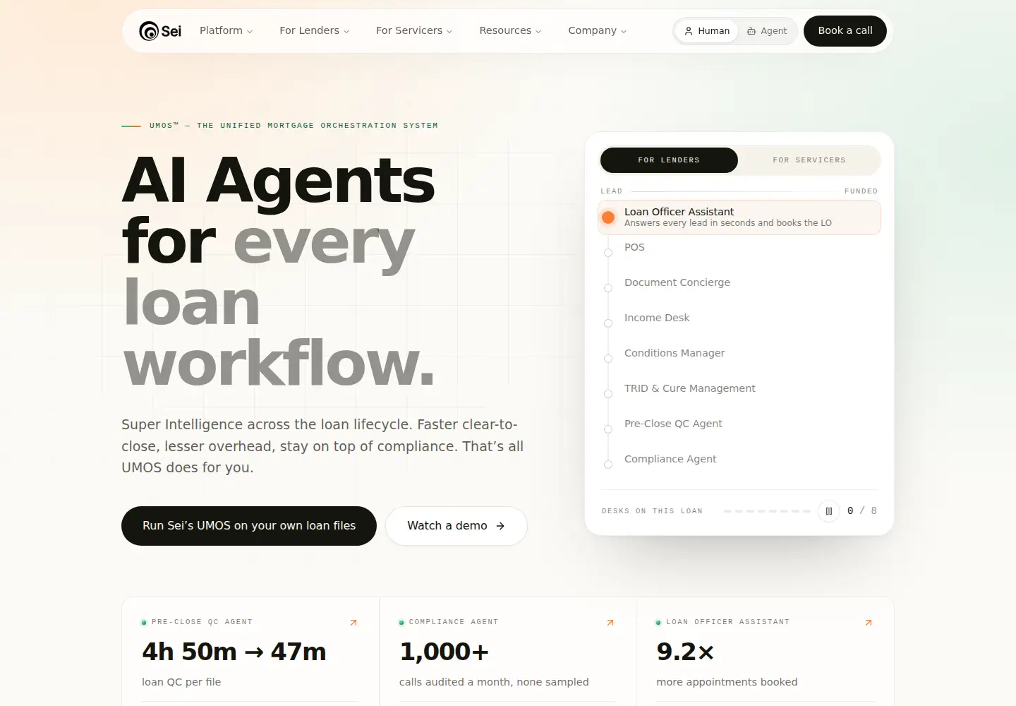Click the Document Concierge label

point(677,282)
